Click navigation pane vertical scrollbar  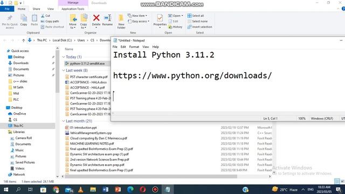(58, 72)
